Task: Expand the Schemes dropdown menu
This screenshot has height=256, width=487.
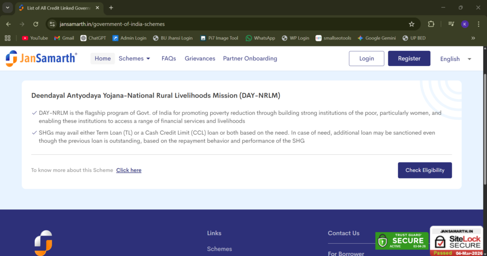Action: pyautogui.click(x=135, y=59)
